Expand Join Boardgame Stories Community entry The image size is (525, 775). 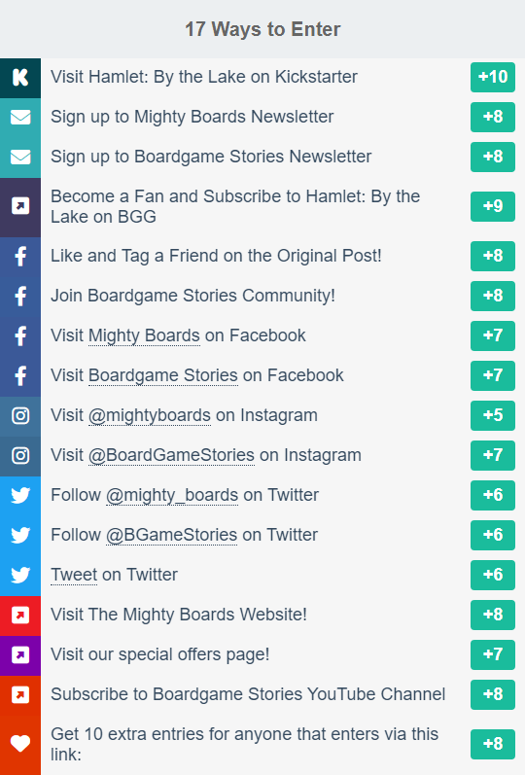click(x=262, y=296)
